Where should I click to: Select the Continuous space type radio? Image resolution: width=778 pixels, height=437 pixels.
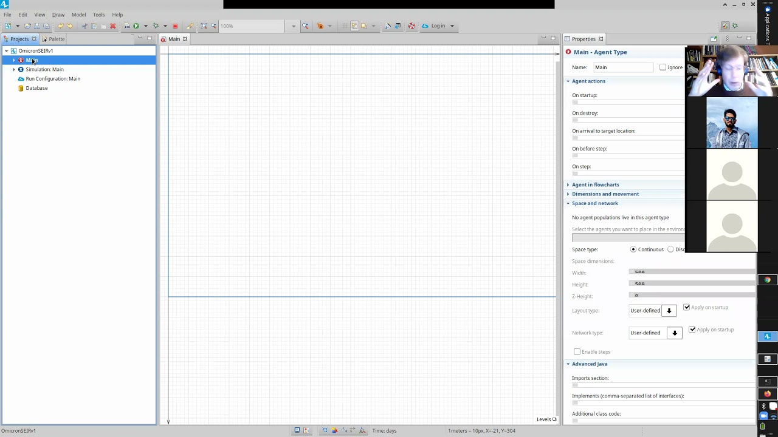point(633,249)
